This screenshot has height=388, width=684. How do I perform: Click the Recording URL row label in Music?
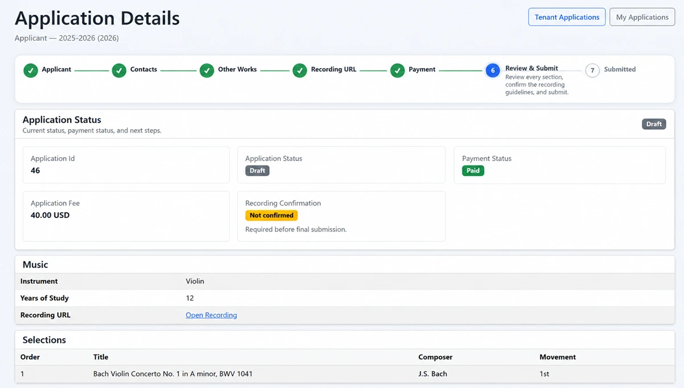46,315
